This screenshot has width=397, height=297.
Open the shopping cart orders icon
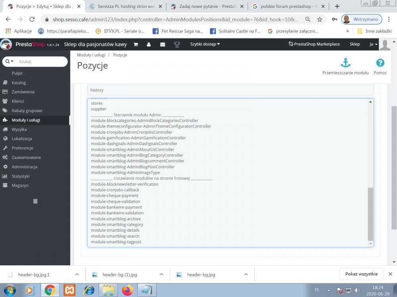pos(136,44)
